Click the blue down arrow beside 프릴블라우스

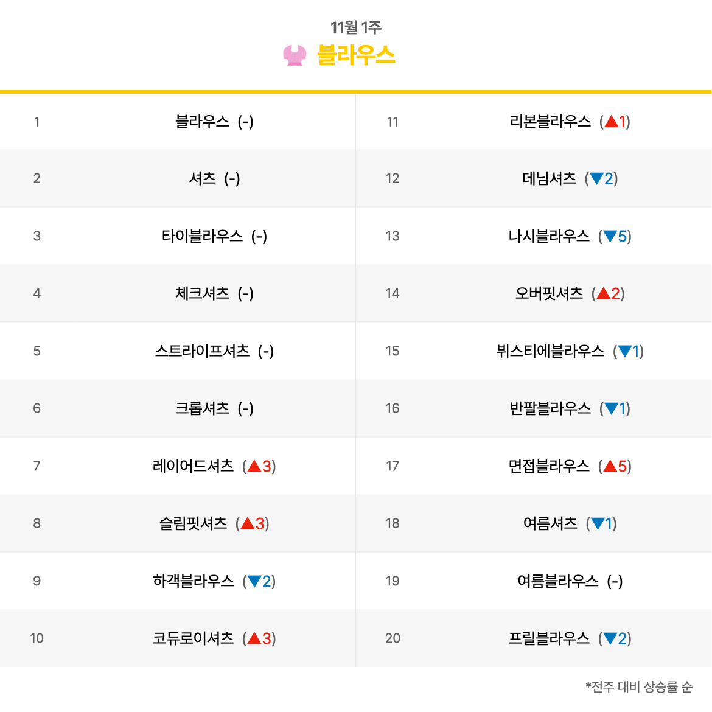pyautogui.click(x=610, y=639)
